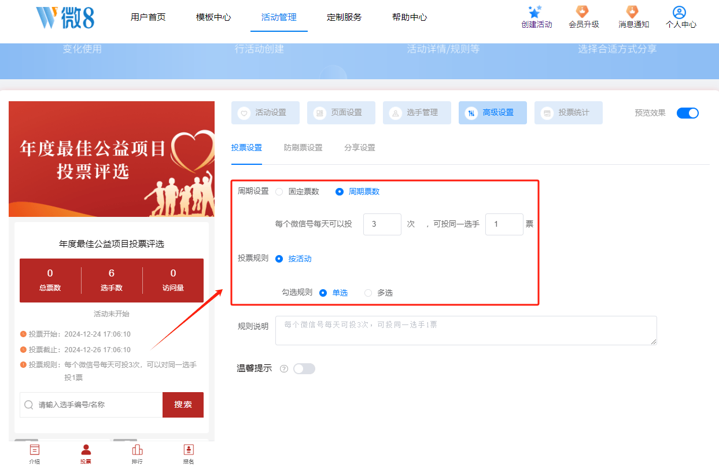Image resolution: width=719 pixels, height=476 pixels.
Task: Tap the 介绍 intro icon in preview
Action: (35, 450)
